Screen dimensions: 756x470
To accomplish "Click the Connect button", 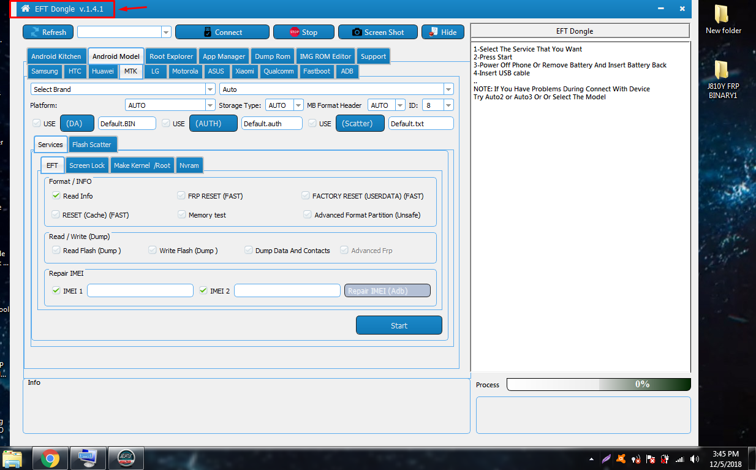I will (222, 32).
